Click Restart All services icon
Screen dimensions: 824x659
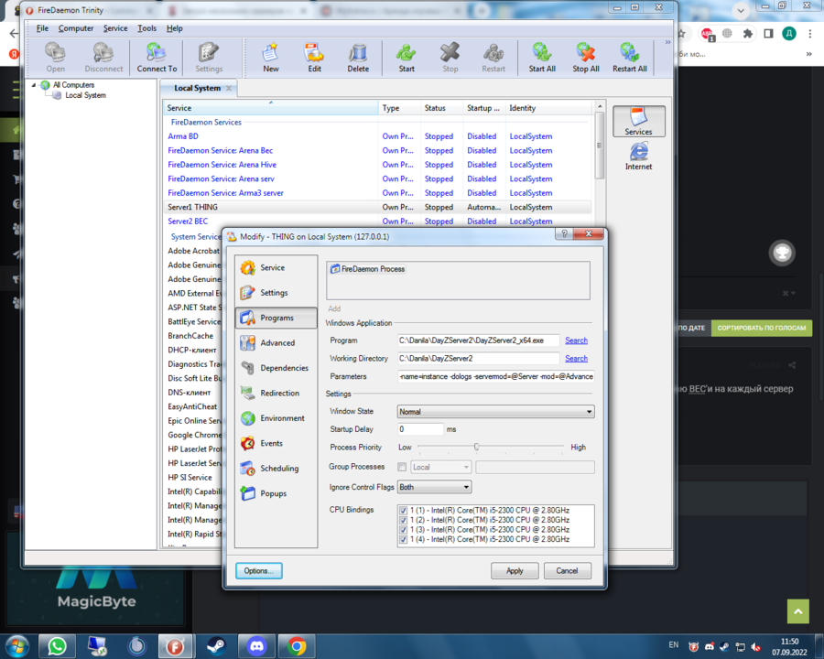click(630, 58)
